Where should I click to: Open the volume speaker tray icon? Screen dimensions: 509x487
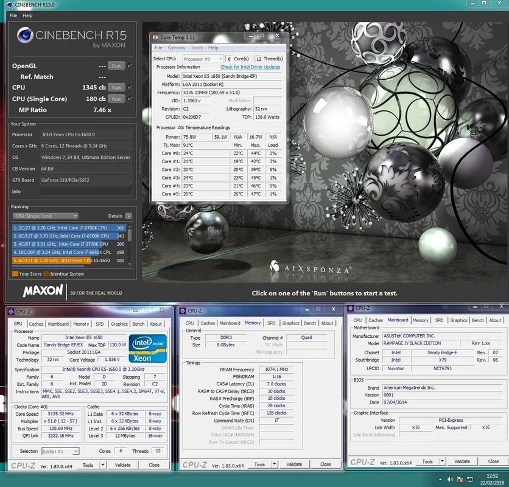tap(450, 479)
